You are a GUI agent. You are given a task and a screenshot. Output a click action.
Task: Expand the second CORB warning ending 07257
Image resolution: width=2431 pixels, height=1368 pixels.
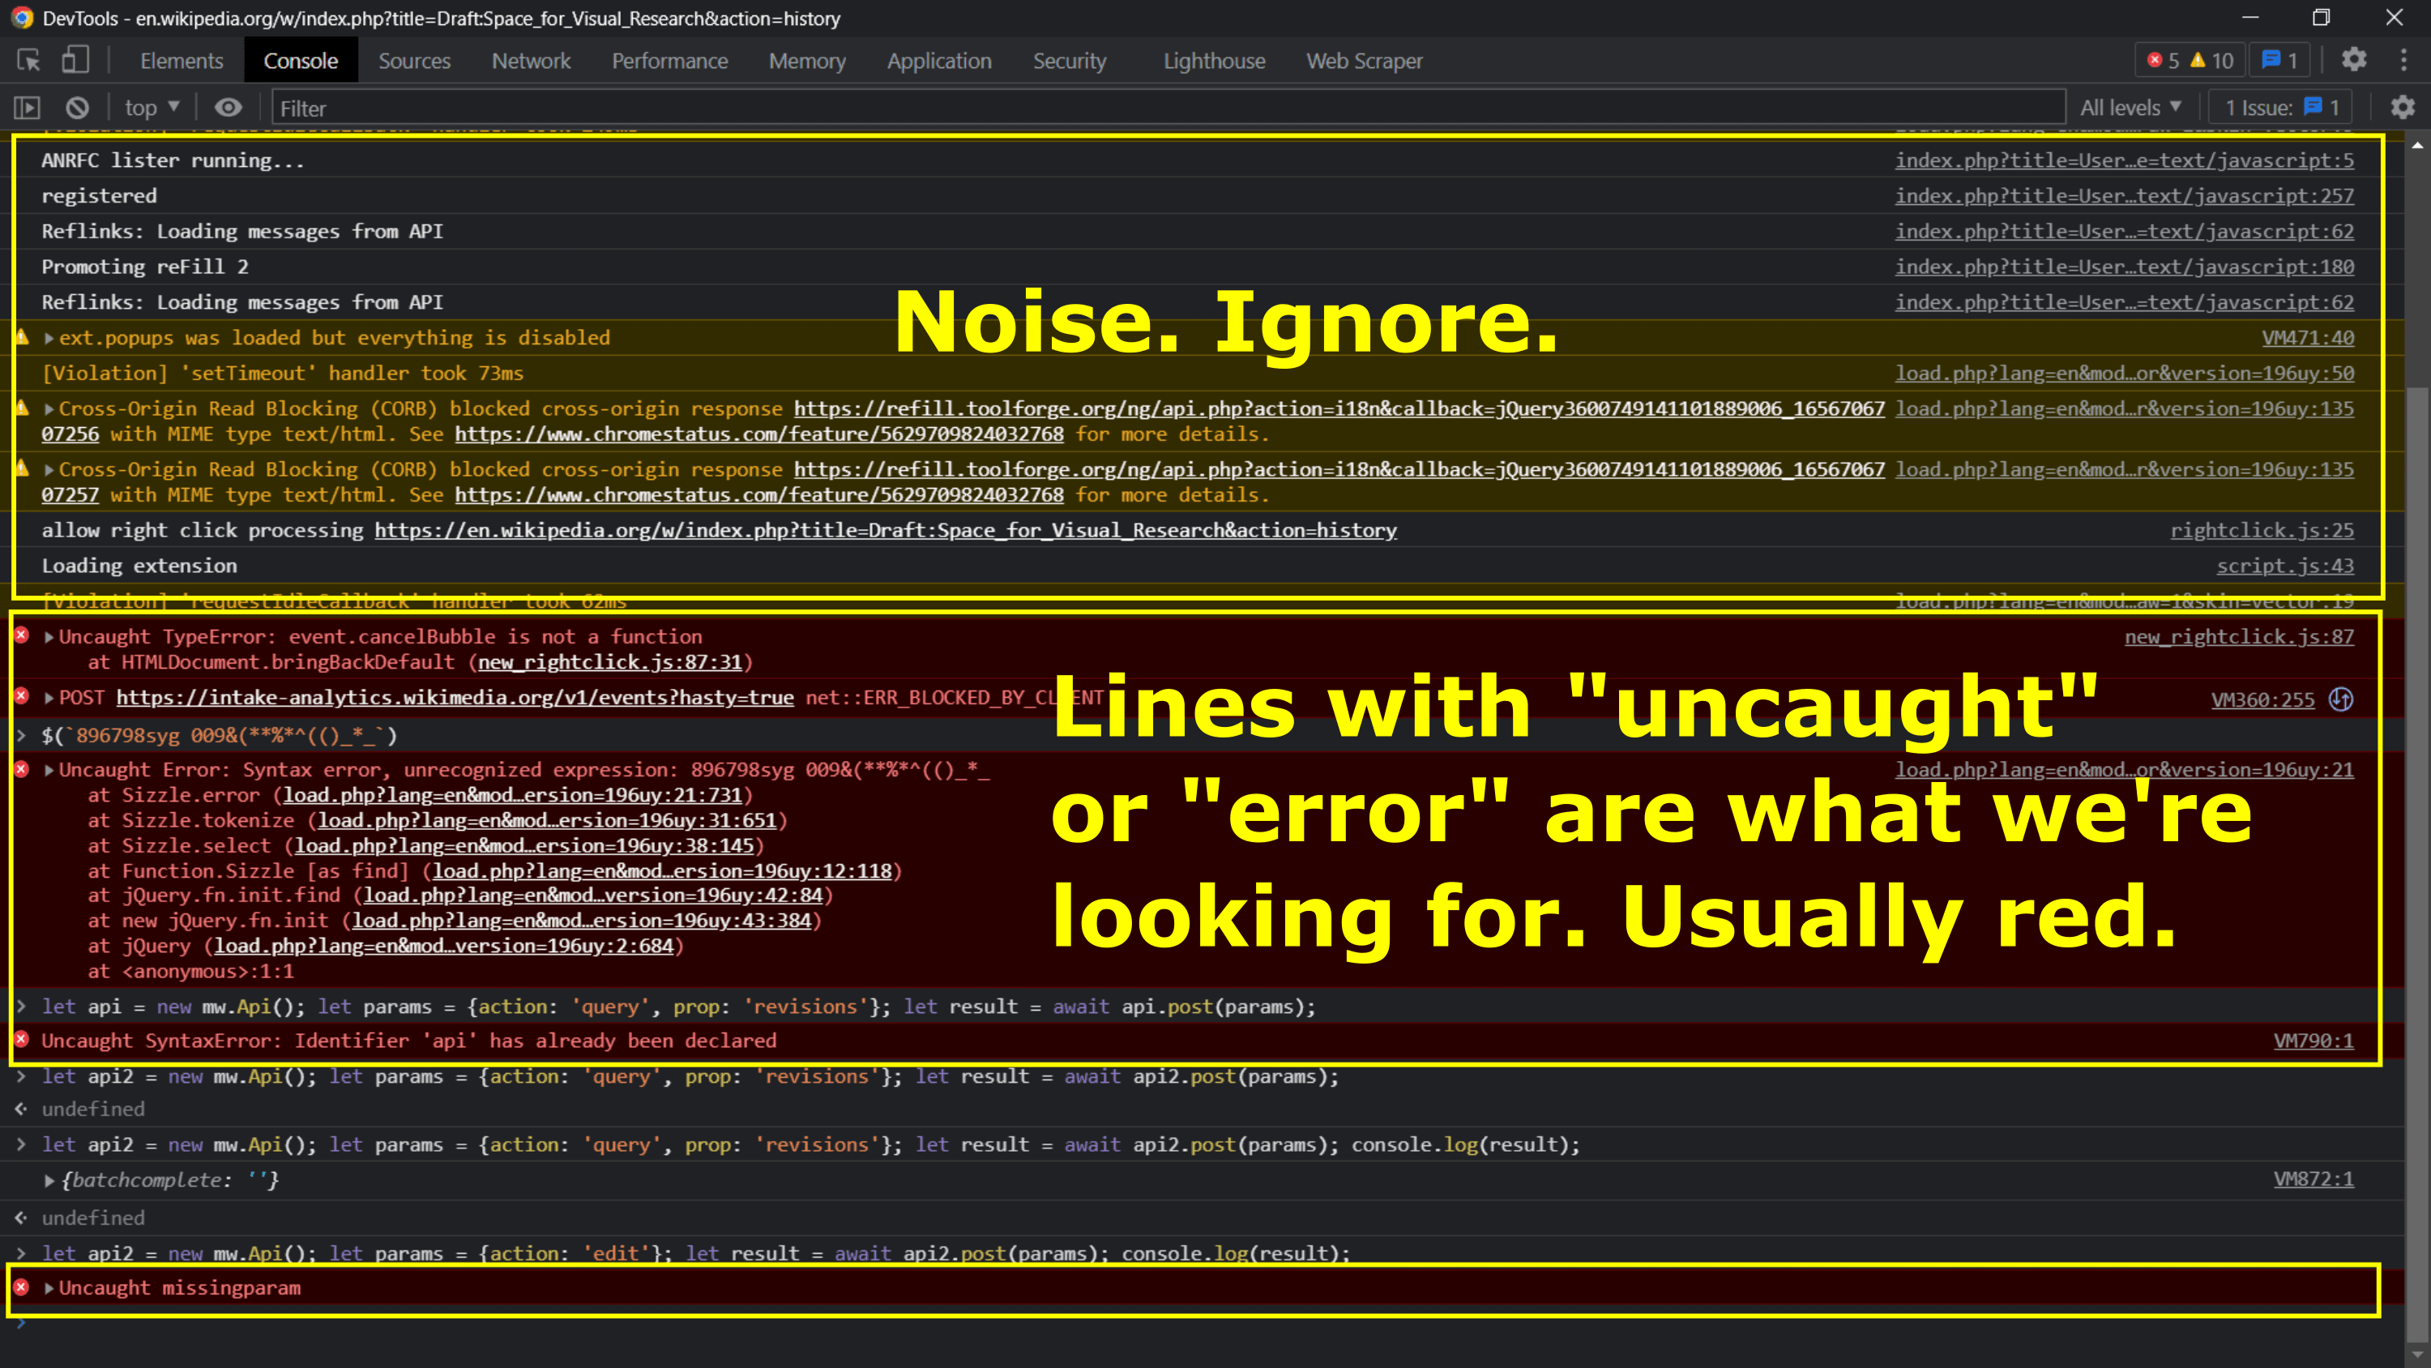[x=49, y=469]
